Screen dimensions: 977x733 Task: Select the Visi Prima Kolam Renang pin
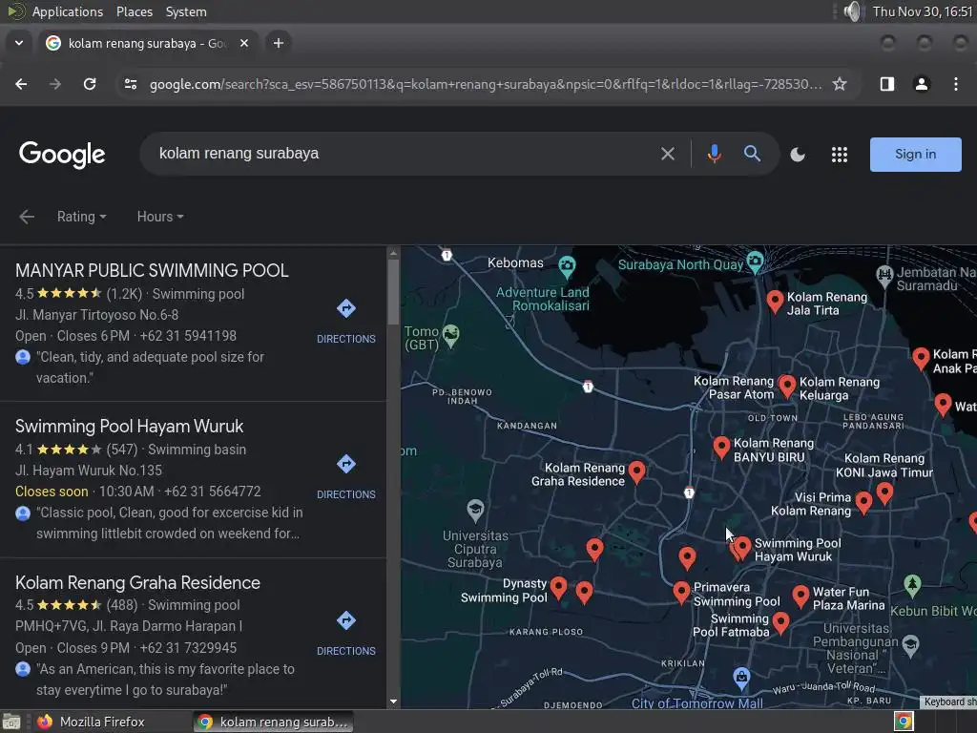[x=863, y=502]
